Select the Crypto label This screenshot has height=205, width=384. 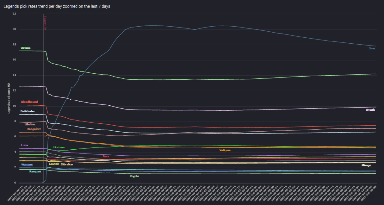pyautogui.click(x=134, y=176)
